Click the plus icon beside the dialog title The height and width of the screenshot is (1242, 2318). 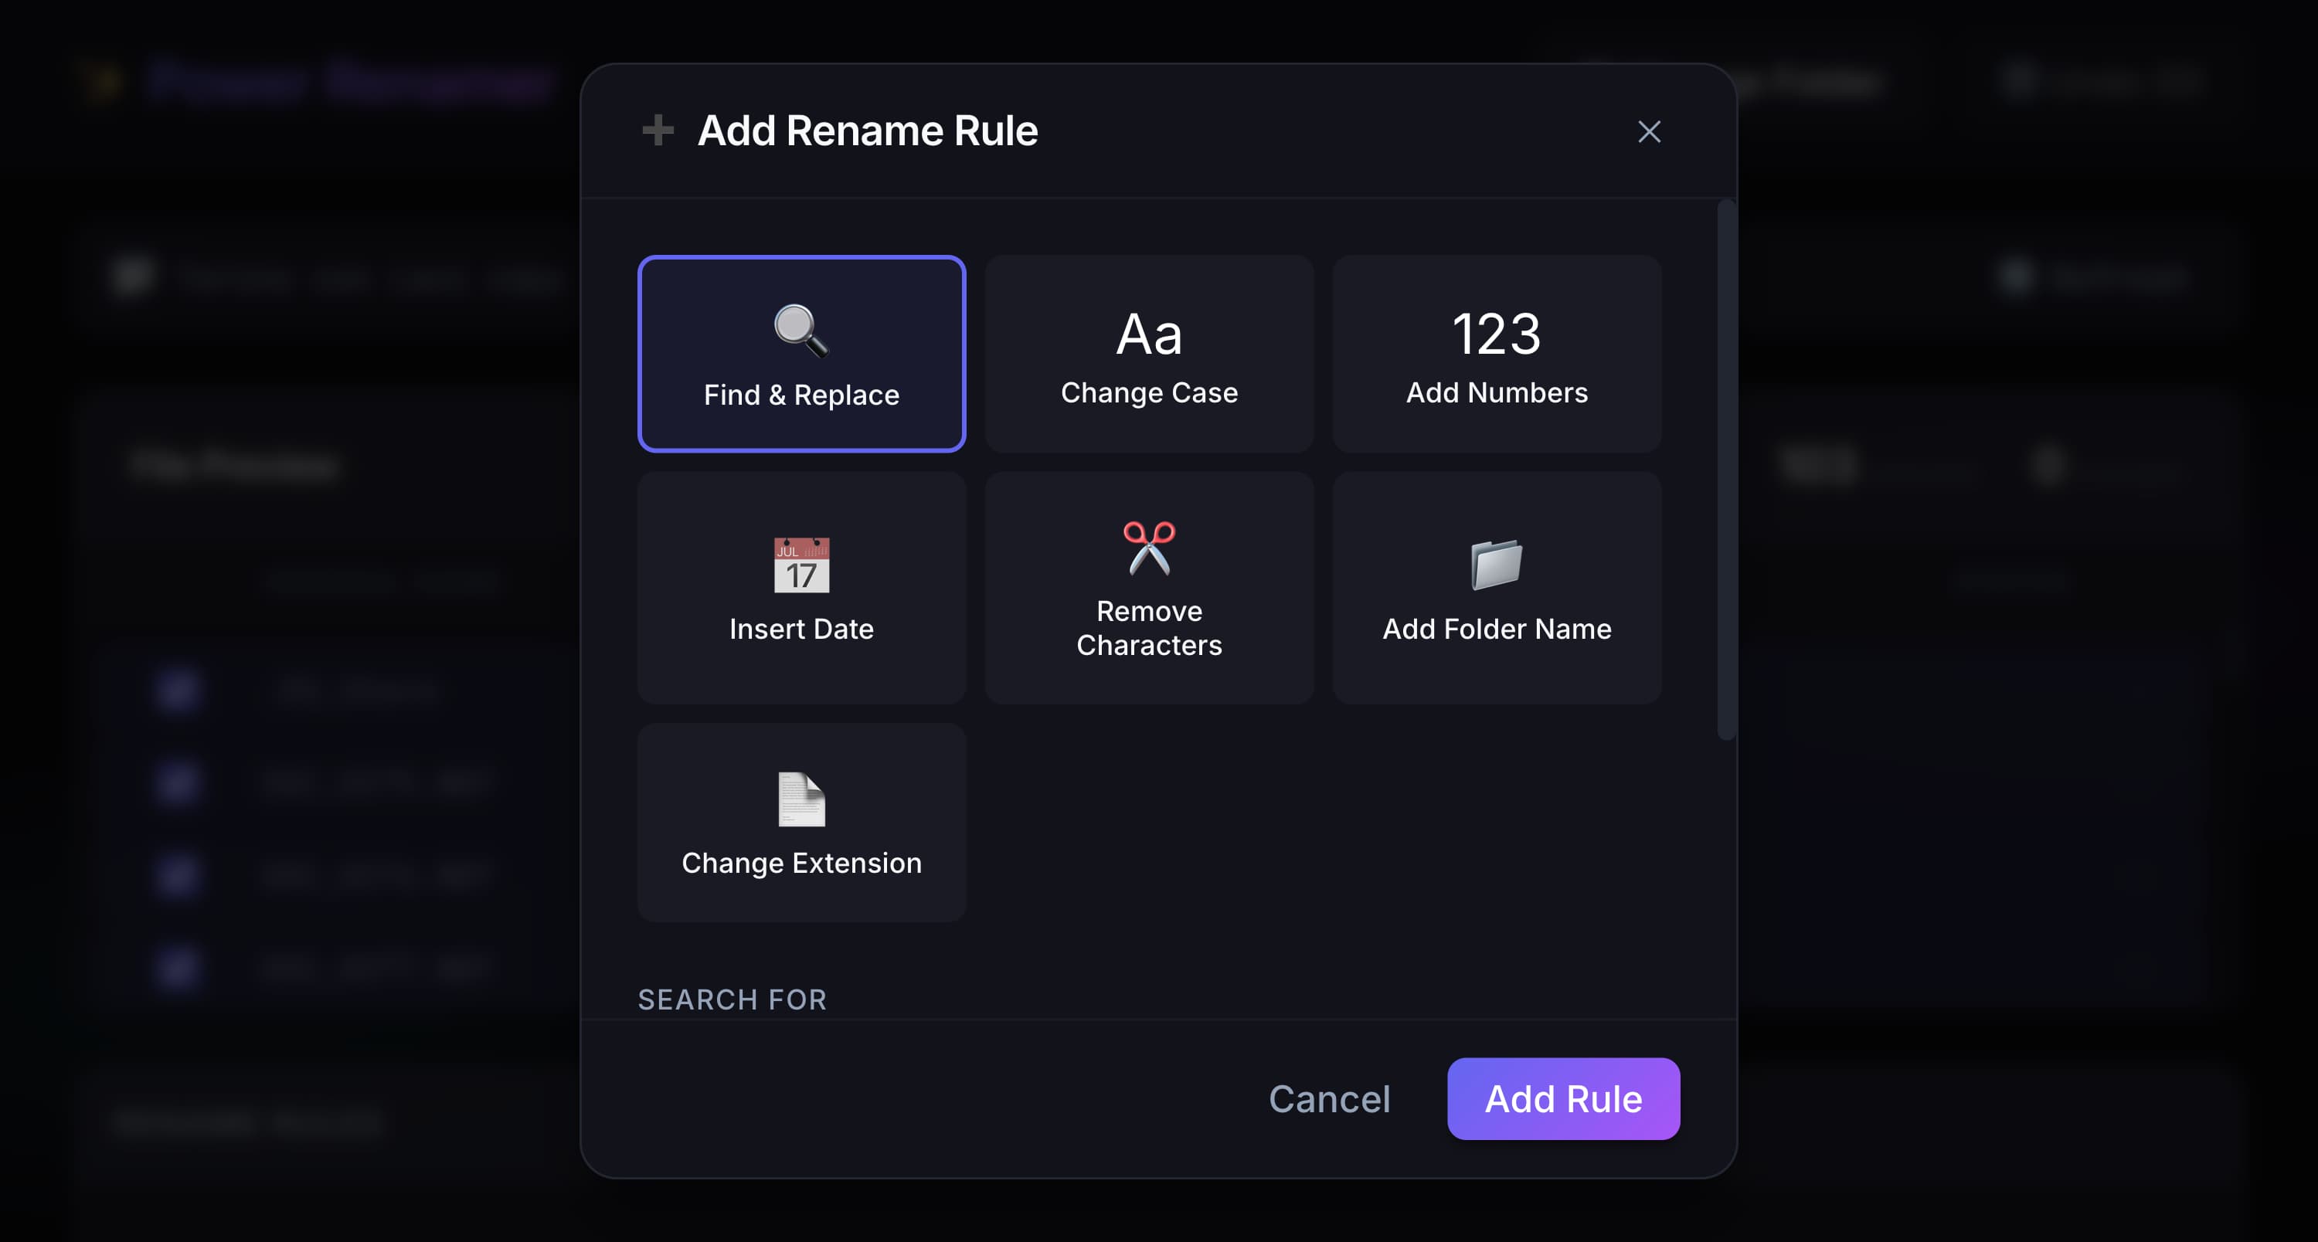[658, 131]
